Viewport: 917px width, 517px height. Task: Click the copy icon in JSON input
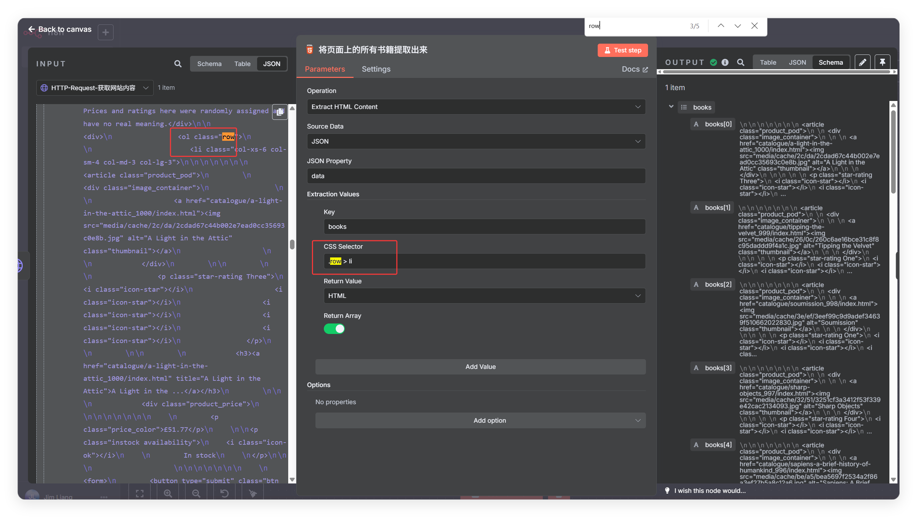pyautogui.click(x=280, y=112)
